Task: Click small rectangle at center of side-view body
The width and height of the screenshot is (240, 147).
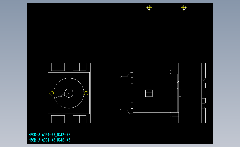Action: coord(149,93)
